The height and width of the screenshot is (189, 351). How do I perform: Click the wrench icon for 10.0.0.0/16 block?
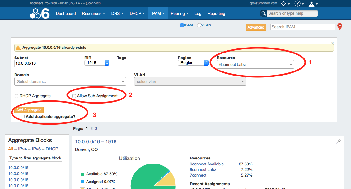click(338, 142)
